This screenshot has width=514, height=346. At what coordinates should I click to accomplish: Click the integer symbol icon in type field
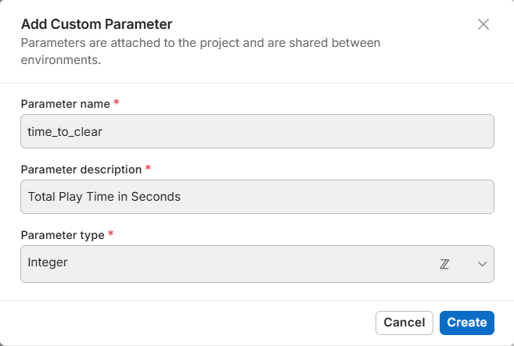tap(445, 264)
